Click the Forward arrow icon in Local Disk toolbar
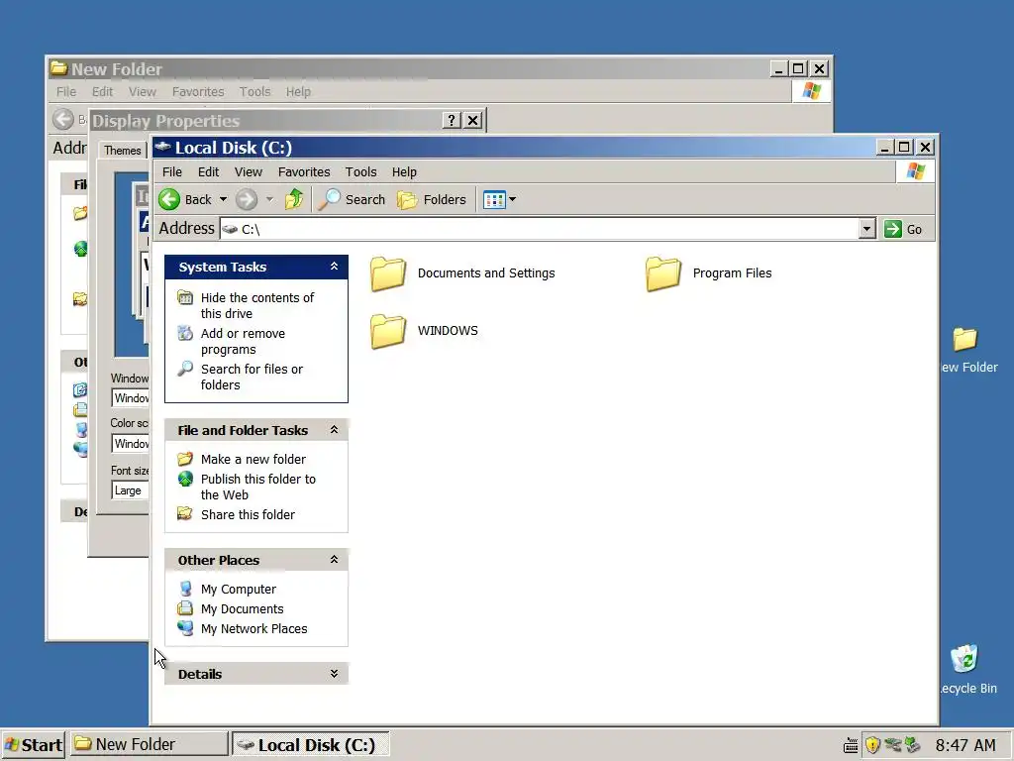 [247, 199]
